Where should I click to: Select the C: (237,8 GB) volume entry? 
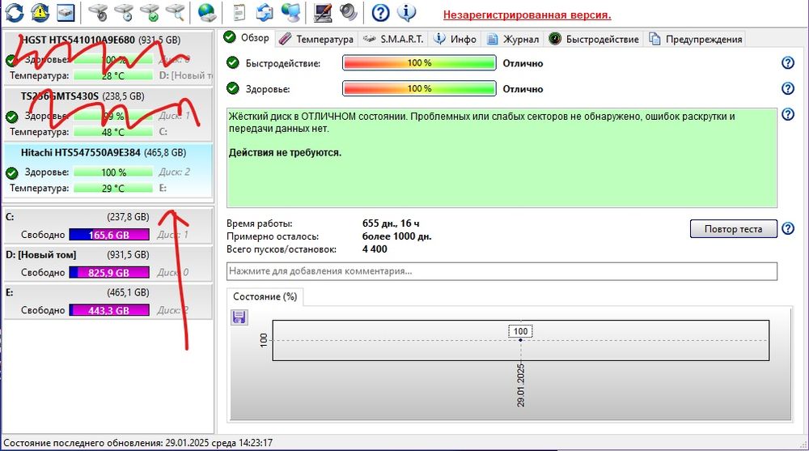[108, 226]
